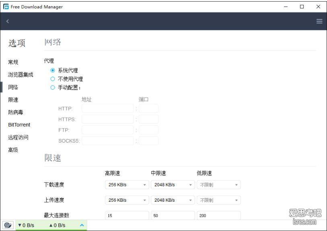This screenshot has width=327, height=231.
Task: Click the 低限速 column header
Action: (x=204, y=173)
